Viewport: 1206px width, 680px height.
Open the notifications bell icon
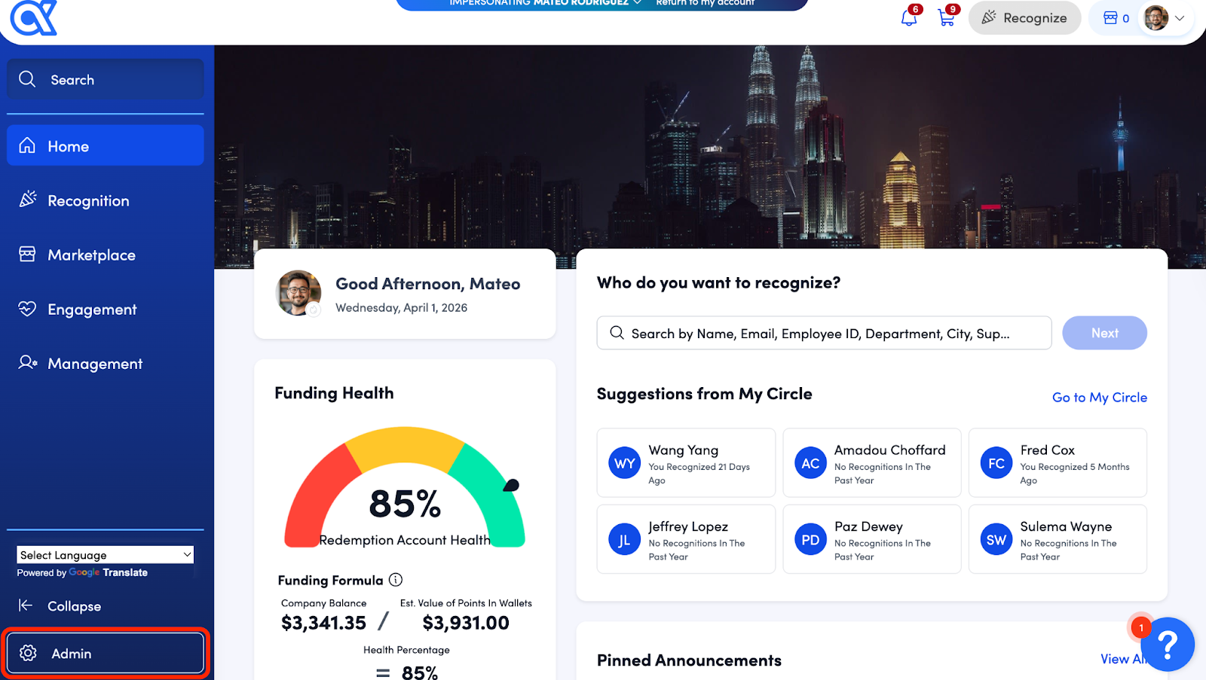[909, 18]
